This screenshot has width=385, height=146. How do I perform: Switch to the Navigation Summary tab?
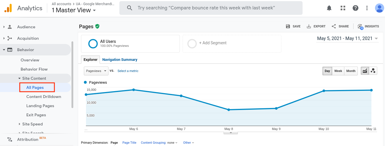click(120, 60)
